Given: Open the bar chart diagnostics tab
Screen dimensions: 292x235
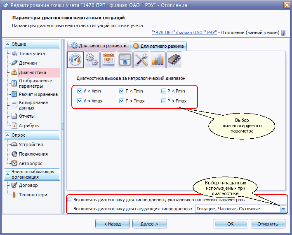Looking at the screenshot, I should (x=158, y=60).
